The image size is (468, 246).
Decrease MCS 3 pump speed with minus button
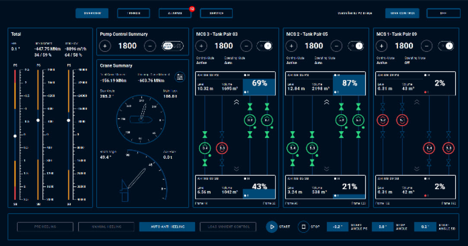[246, 46]
